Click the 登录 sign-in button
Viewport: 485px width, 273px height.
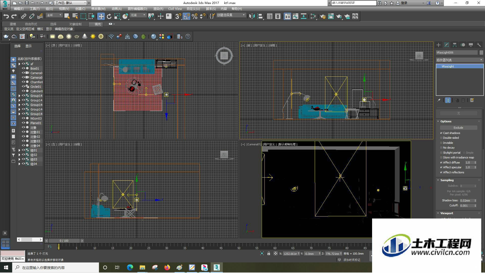pos(404,3)
